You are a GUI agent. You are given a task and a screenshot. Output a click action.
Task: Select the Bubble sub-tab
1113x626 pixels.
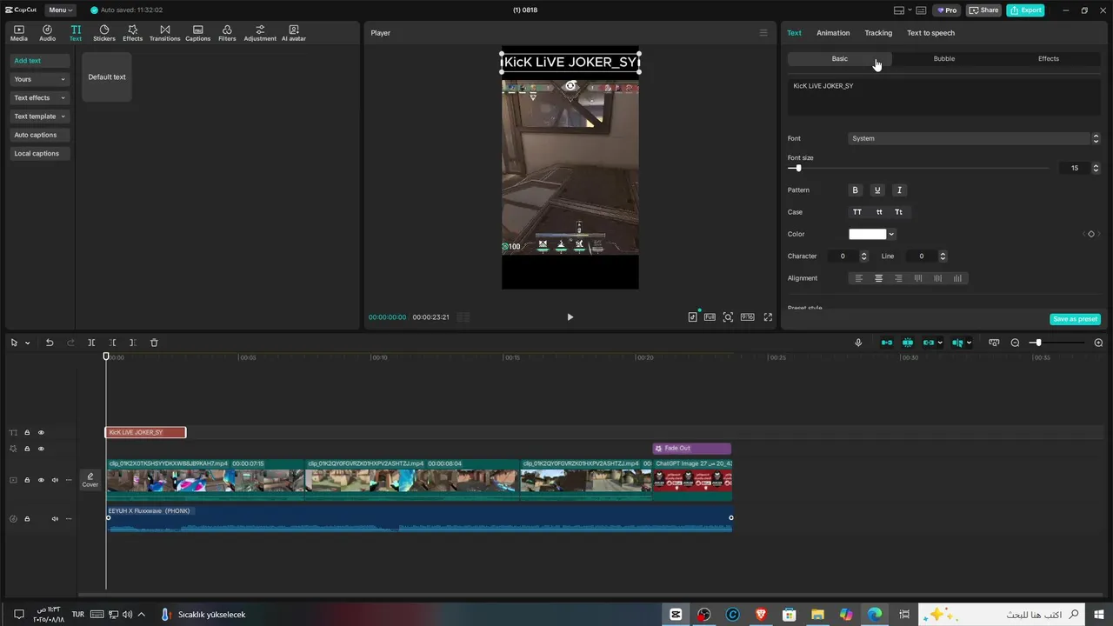(x=943, y=58)
